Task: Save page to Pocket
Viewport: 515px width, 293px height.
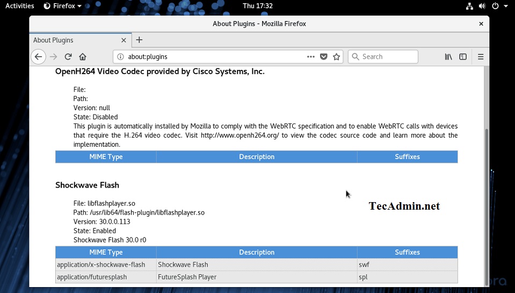Action: [x=323, y=56]
